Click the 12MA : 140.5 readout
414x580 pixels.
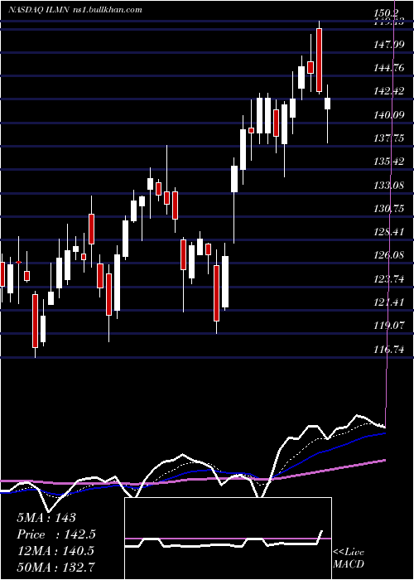[55, 551]
